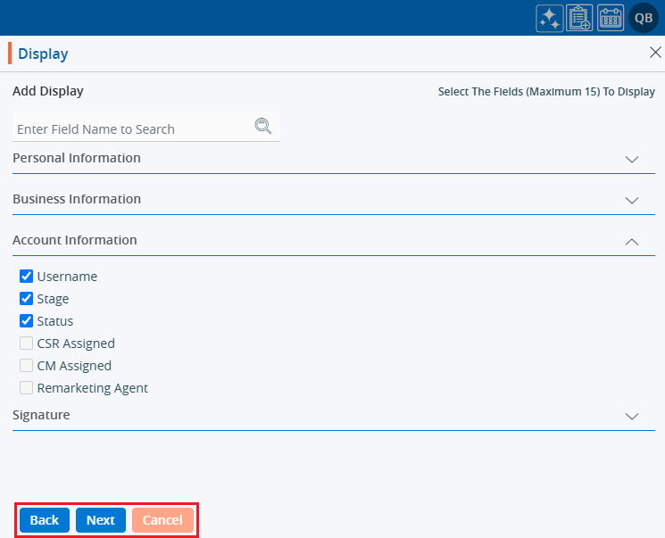
Task: Close the Display panel with X
Action: (654, 53)
